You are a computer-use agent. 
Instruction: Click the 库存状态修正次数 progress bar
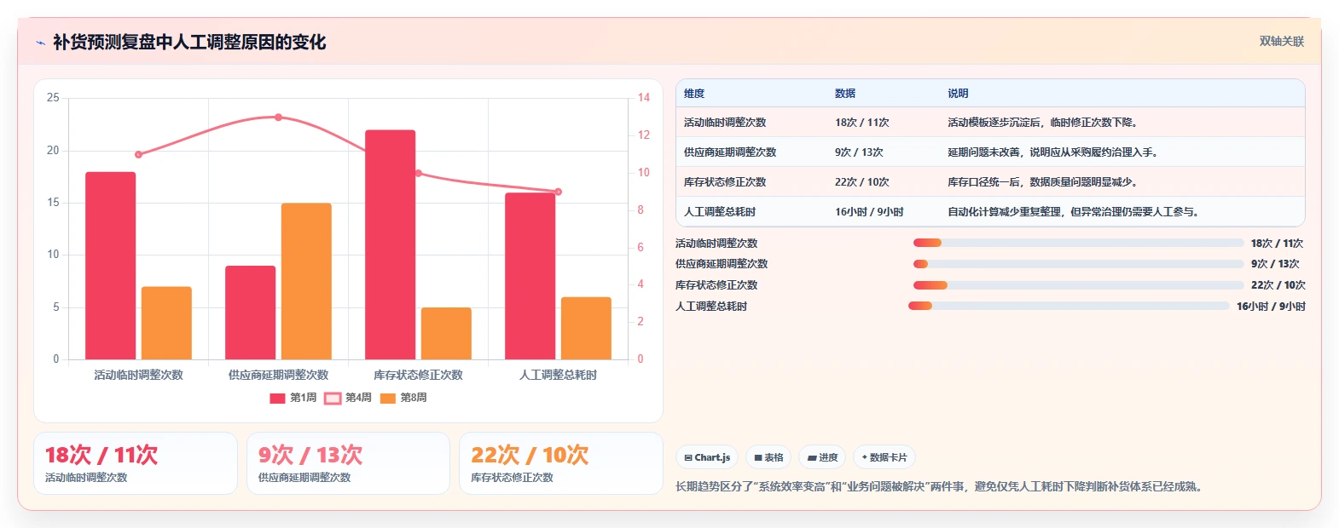pos(1078,285)
